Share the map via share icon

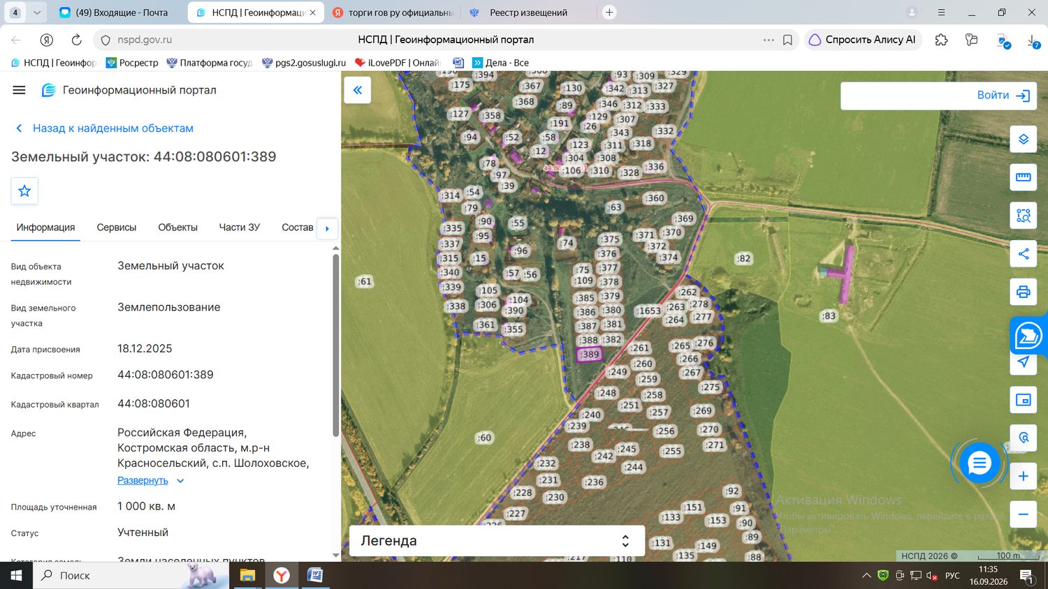(1024, 254)
